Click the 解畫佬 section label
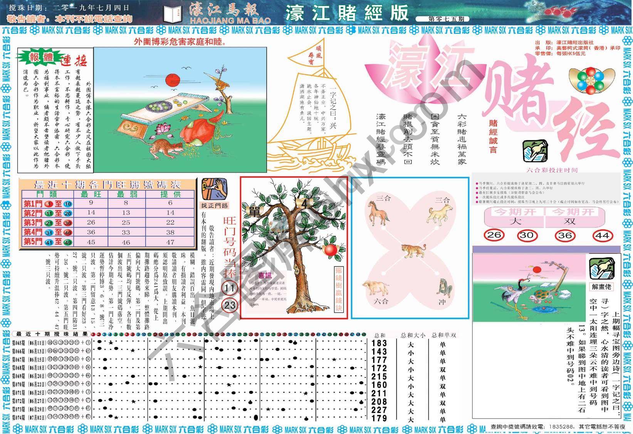The image size is (633, 434). tap(602, 287)
